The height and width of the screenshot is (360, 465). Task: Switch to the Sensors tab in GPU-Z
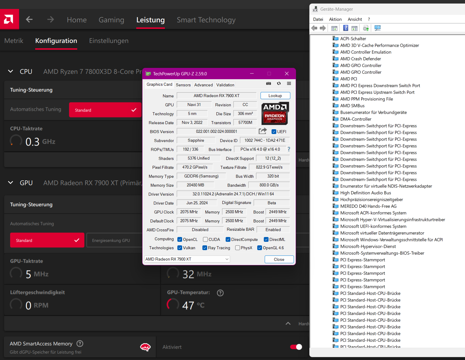tap(183, 85)
